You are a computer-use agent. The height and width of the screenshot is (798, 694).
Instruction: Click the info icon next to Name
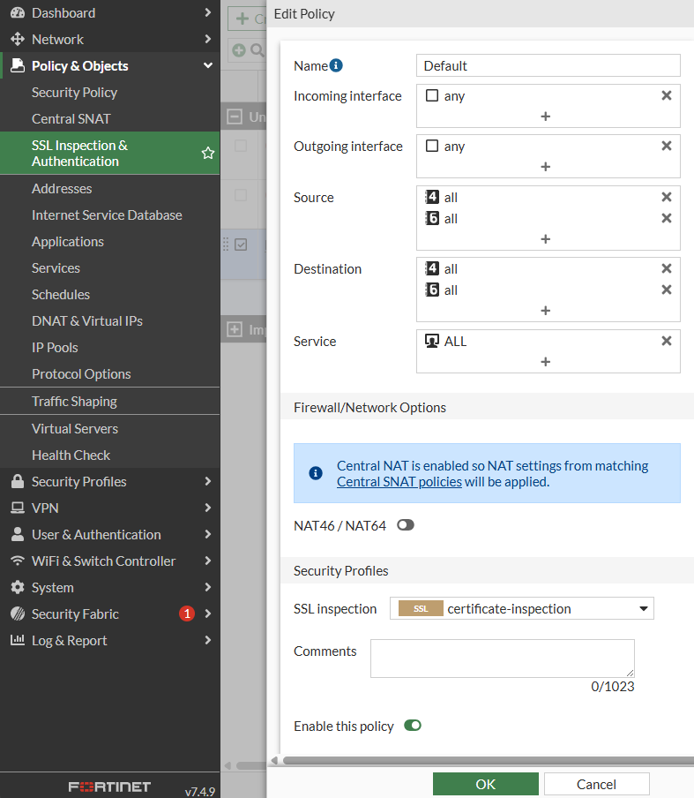336,65
